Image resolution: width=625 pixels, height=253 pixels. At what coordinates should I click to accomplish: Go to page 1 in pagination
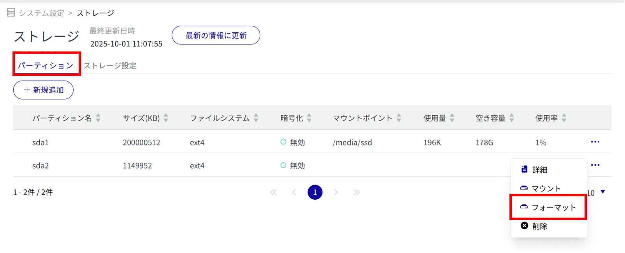[x=315, y=192]
